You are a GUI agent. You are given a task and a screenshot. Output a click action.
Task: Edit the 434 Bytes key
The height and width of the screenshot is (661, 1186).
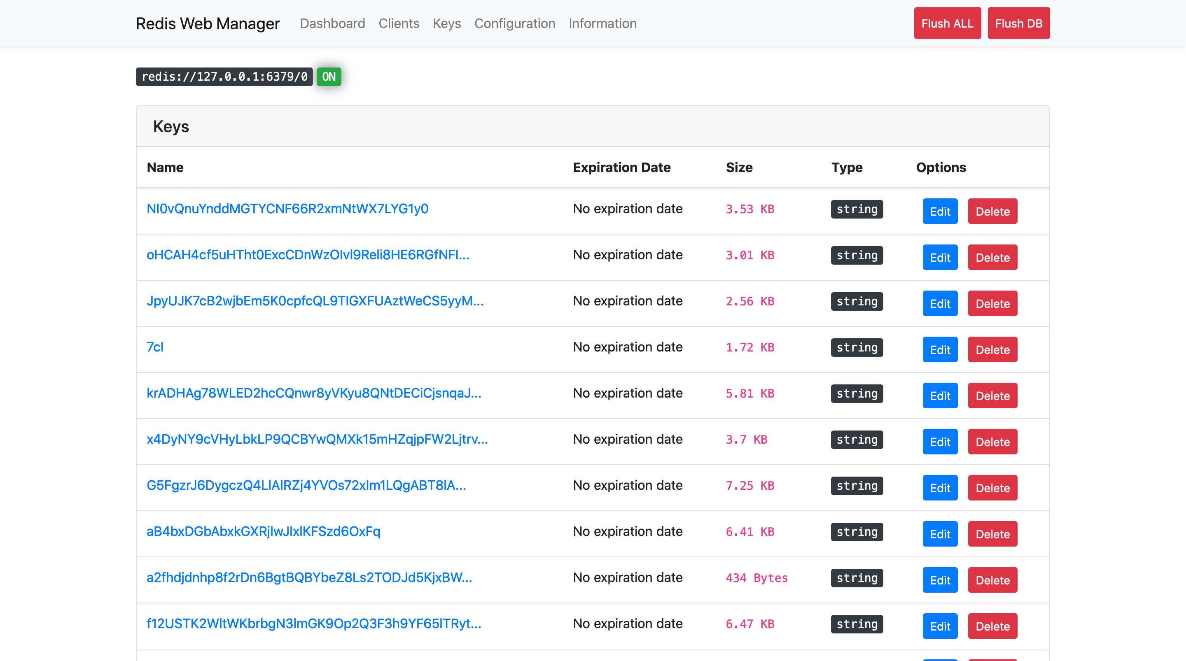tap(939, 580)
